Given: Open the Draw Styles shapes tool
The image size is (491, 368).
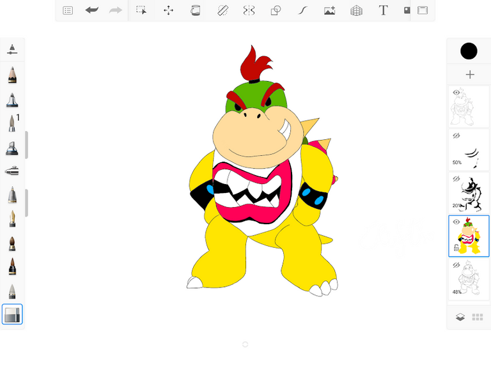Looking at the screenshot, I should point(276,10).
